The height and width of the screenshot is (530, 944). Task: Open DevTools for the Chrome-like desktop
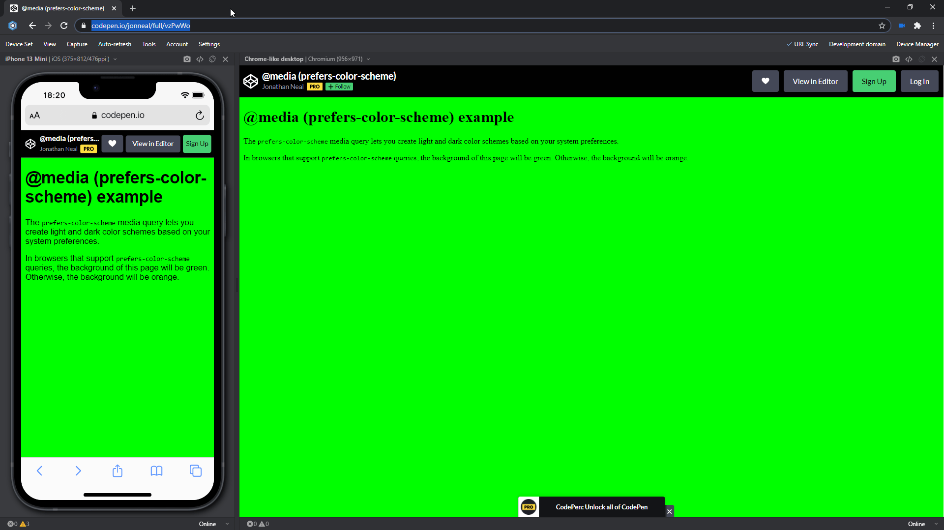(x=909, y=59)
